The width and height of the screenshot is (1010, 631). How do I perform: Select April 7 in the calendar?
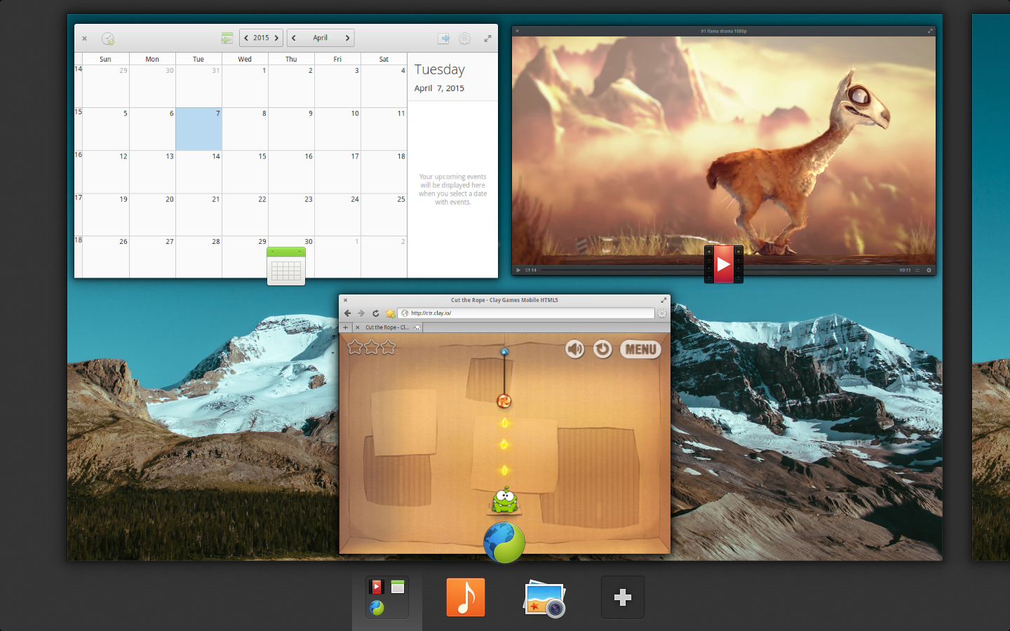(x=198, y=129)
